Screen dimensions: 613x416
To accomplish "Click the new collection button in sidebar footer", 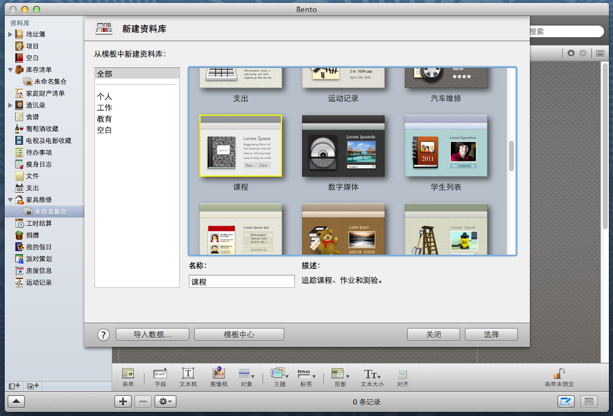I will (x=33, y=386).
